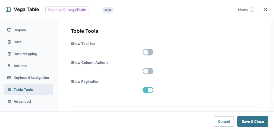
Task: Click the Actions lightning bolt icon
Action: pos(9,66)
